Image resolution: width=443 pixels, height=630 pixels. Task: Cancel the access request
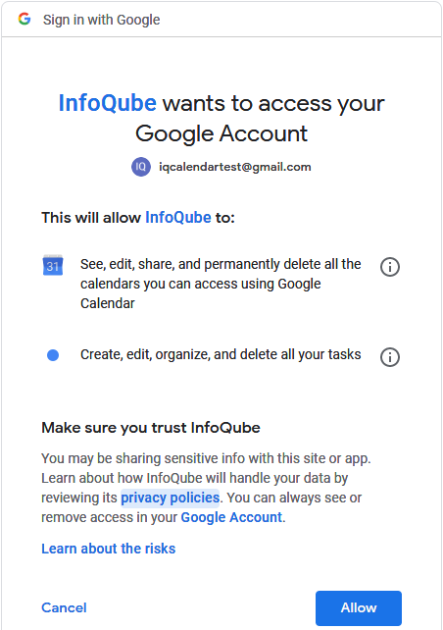pyautogui.click(x=65, y=607)
